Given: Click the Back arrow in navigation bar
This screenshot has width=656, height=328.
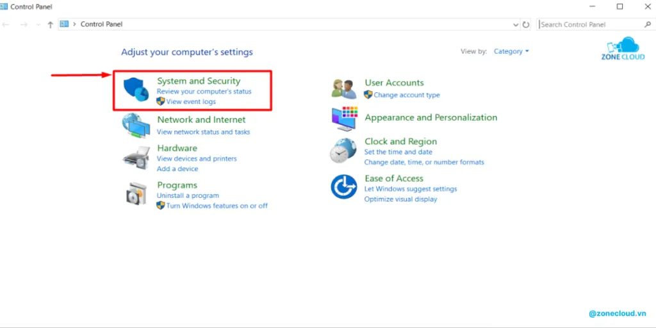Looking at the screenshot, I should pos(6,25).
